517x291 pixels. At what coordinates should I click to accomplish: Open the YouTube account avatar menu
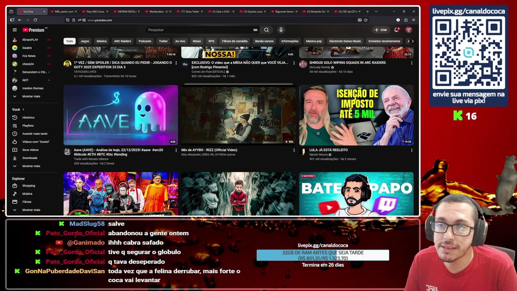click(x=409, y=30)
